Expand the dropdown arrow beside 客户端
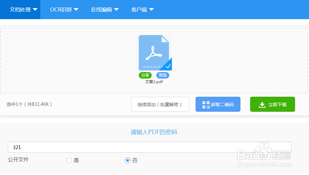Image resolution: width=309 pixels, height=175 pixels. (x=151, y=9)
